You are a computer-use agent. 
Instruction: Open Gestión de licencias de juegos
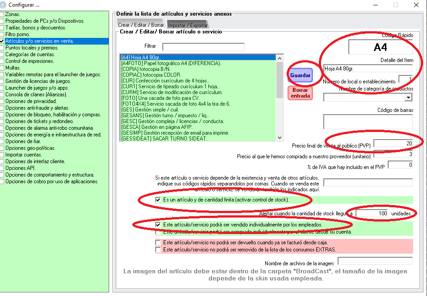tap(38, 81)
